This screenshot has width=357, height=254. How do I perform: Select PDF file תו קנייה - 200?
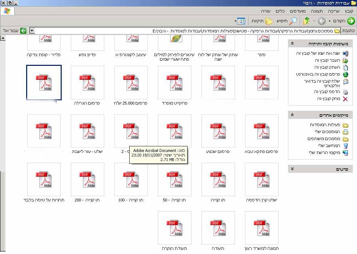click(88, 179)
